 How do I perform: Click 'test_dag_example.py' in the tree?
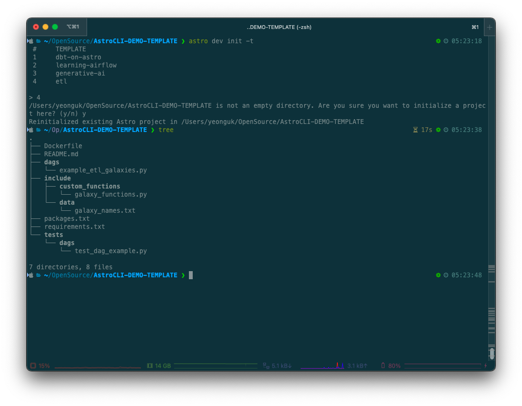click(x=110, y=251)
